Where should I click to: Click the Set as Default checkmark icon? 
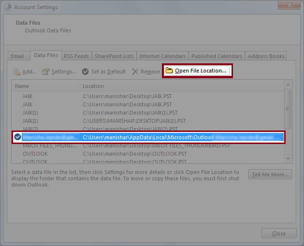(85, 72)
